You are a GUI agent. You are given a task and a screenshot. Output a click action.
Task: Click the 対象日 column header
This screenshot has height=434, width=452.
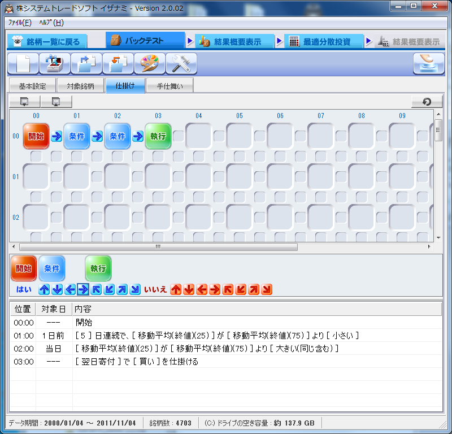click(54, 309)
